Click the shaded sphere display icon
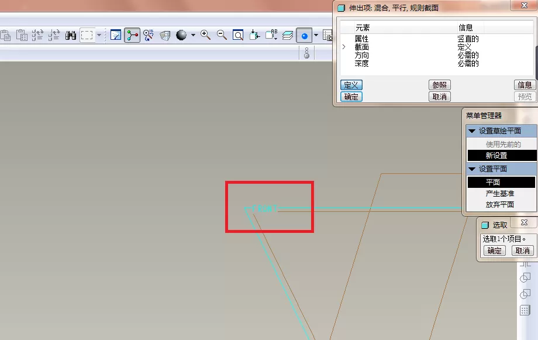 pyautogui.click(x=181, y=35)
